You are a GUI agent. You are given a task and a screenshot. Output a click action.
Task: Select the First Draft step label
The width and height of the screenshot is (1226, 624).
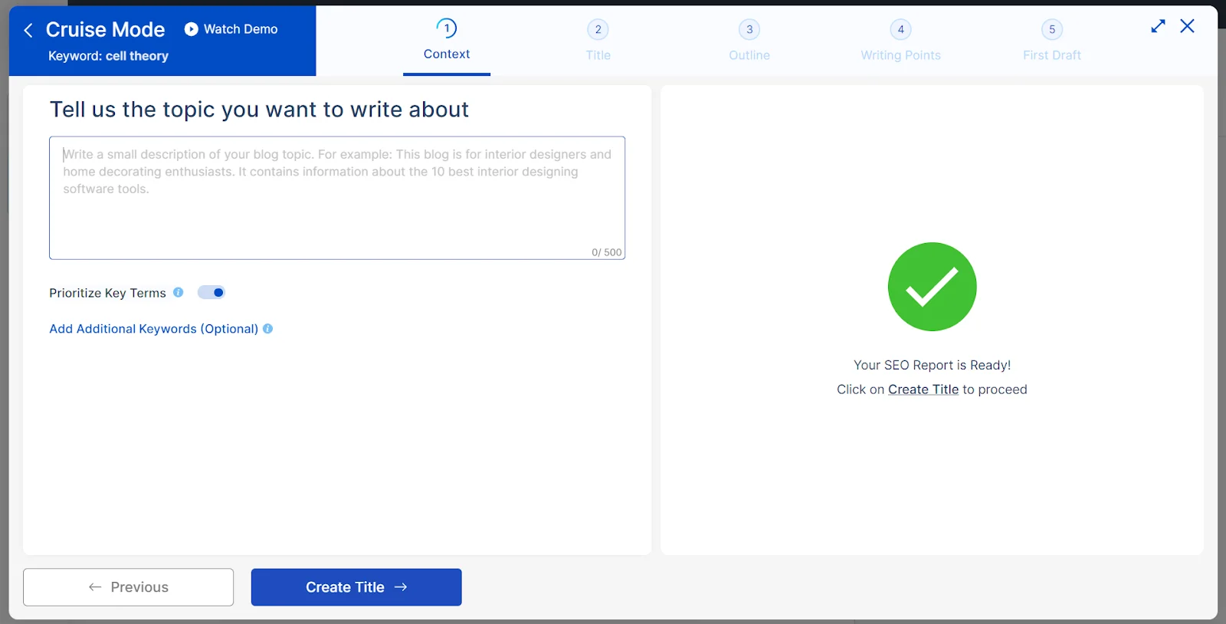[1051, 55]
